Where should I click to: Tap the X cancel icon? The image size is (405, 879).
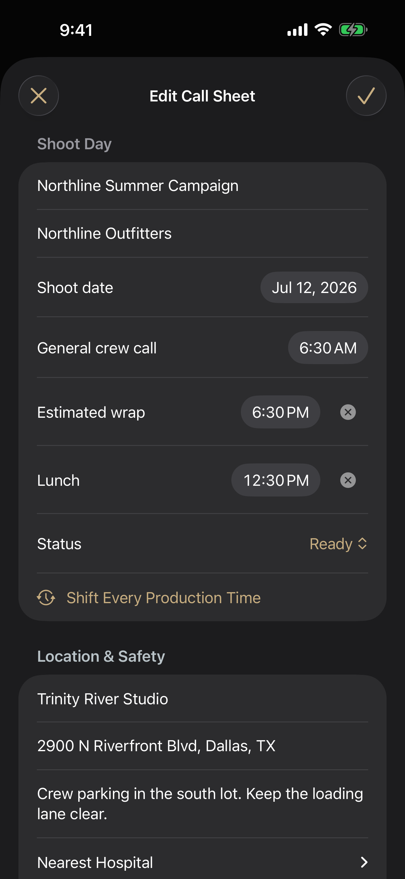tap(39, 96)
